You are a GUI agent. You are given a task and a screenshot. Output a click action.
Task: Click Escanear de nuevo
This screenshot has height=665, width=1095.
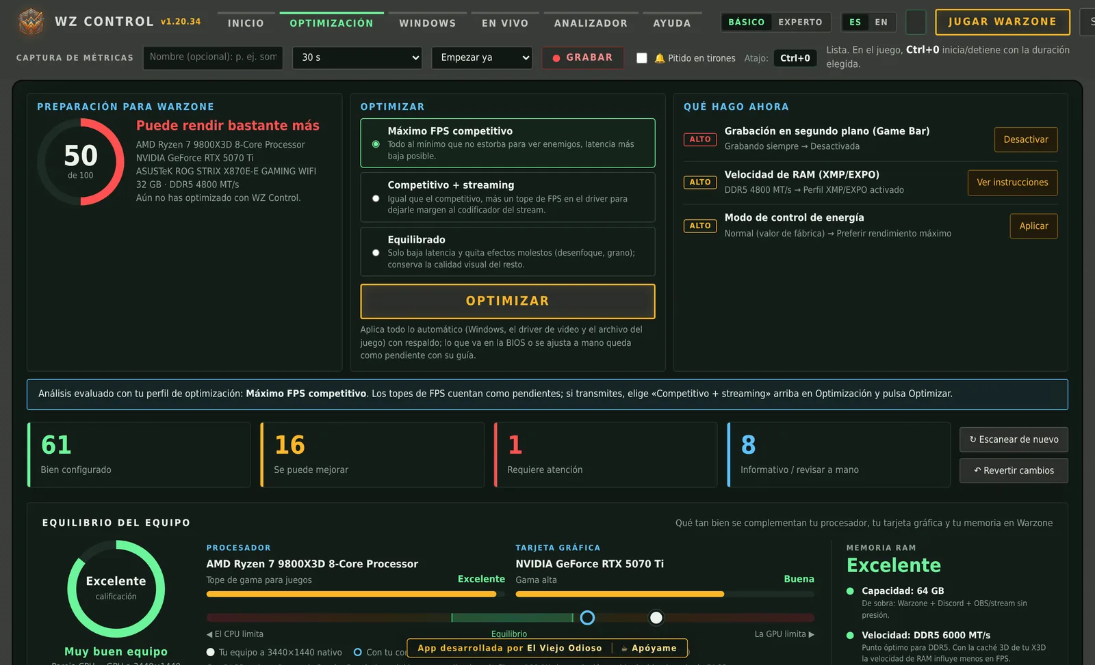pos(1014,439)
